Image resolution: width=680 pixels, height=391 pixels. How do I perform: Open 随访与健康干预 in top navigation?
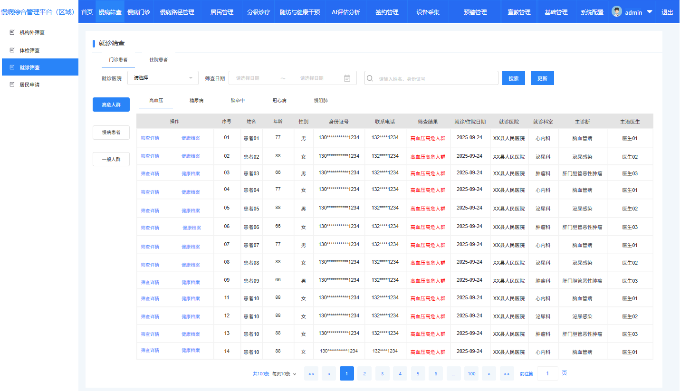coord(299,12)
